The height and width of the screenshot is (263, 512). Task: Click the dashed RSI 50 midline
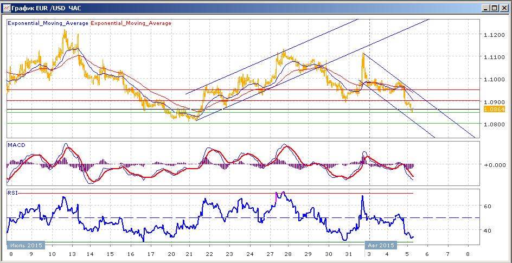pyautogui.click(x=244, y=217)
